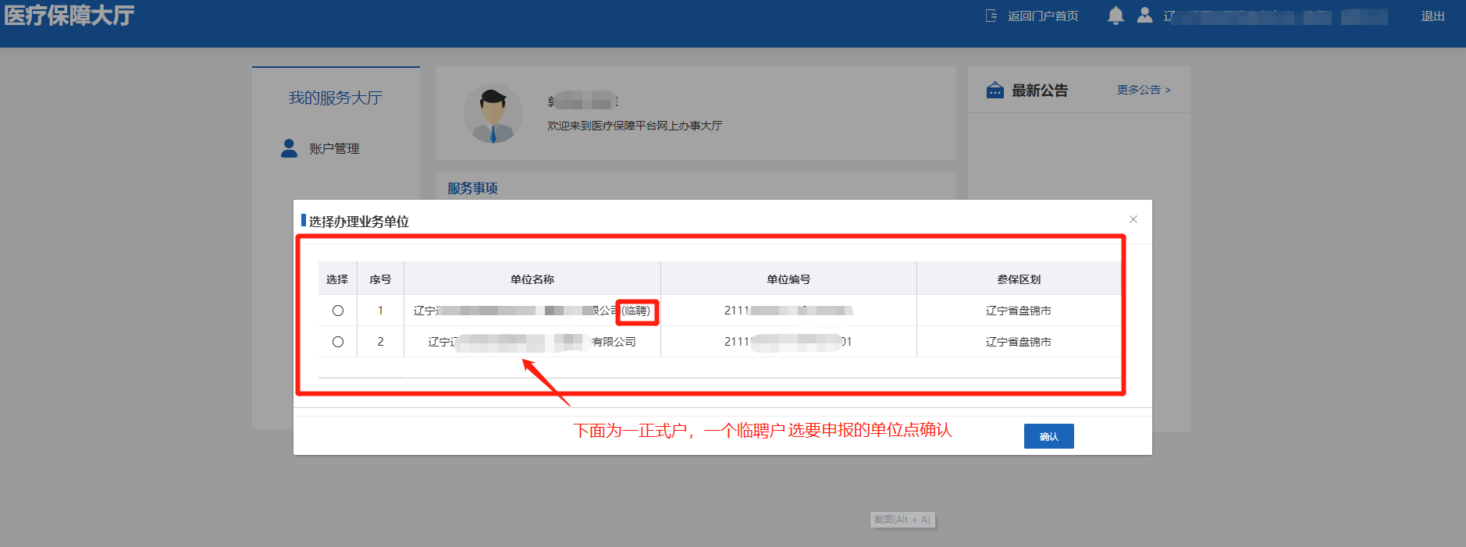Viewport: 1466px width, 547px height.
Task: Click 辽宁省盘锦市 in row 1
Action: click(1019, 311)
